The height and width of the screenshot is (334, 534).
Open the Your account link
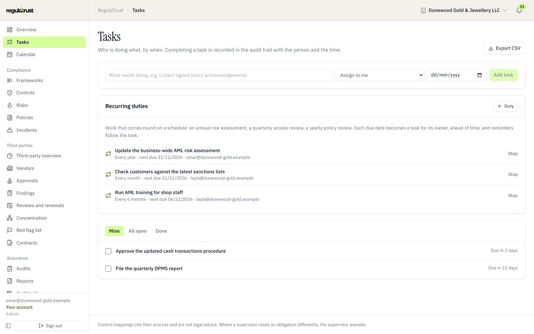click(x=19, y=307)
